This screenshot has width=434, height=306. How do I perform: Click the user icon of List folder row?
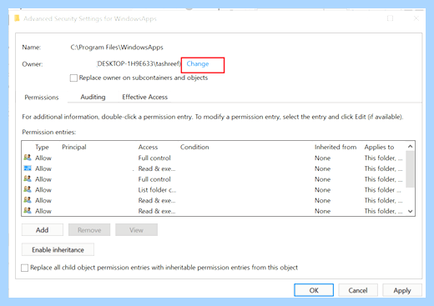click(28, 189)
